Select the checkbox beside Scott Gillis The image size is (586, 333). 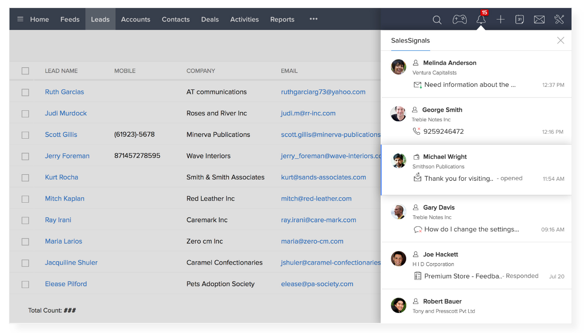click(25, 135)
